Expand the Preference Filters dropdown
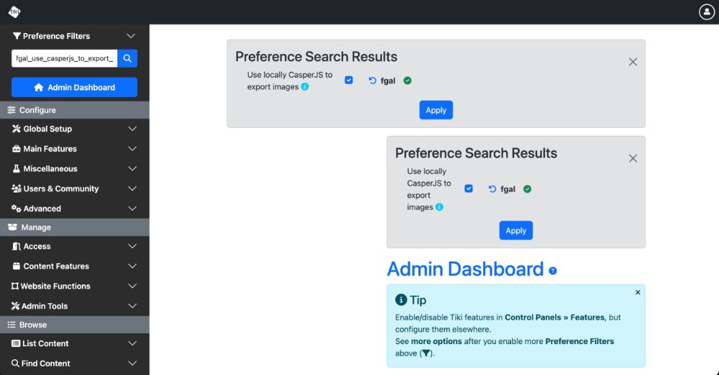Screen dimensions: 719x375 click(131, 36)
